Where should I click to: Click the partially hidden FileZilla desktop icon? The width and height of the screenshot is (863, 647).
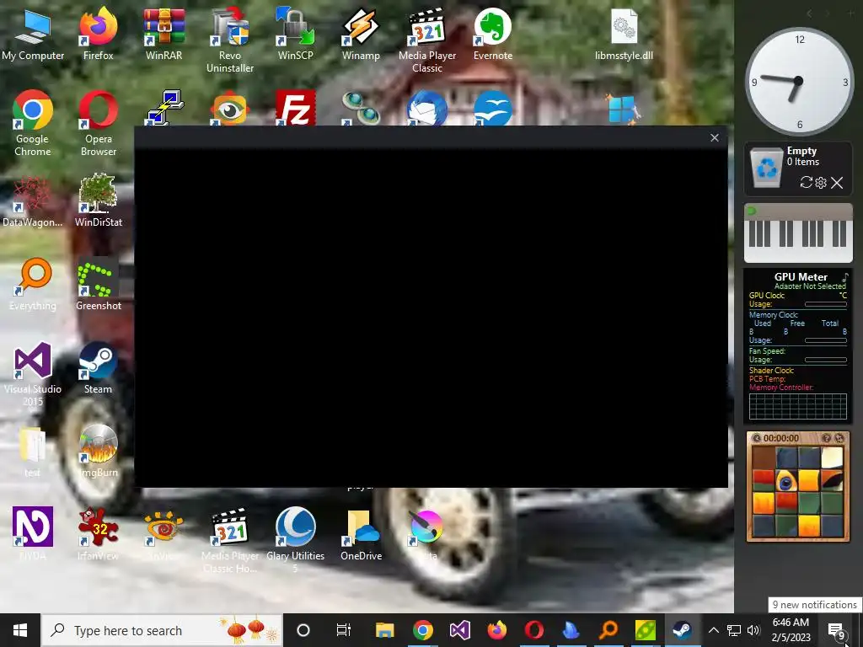[x=295, y=108]
